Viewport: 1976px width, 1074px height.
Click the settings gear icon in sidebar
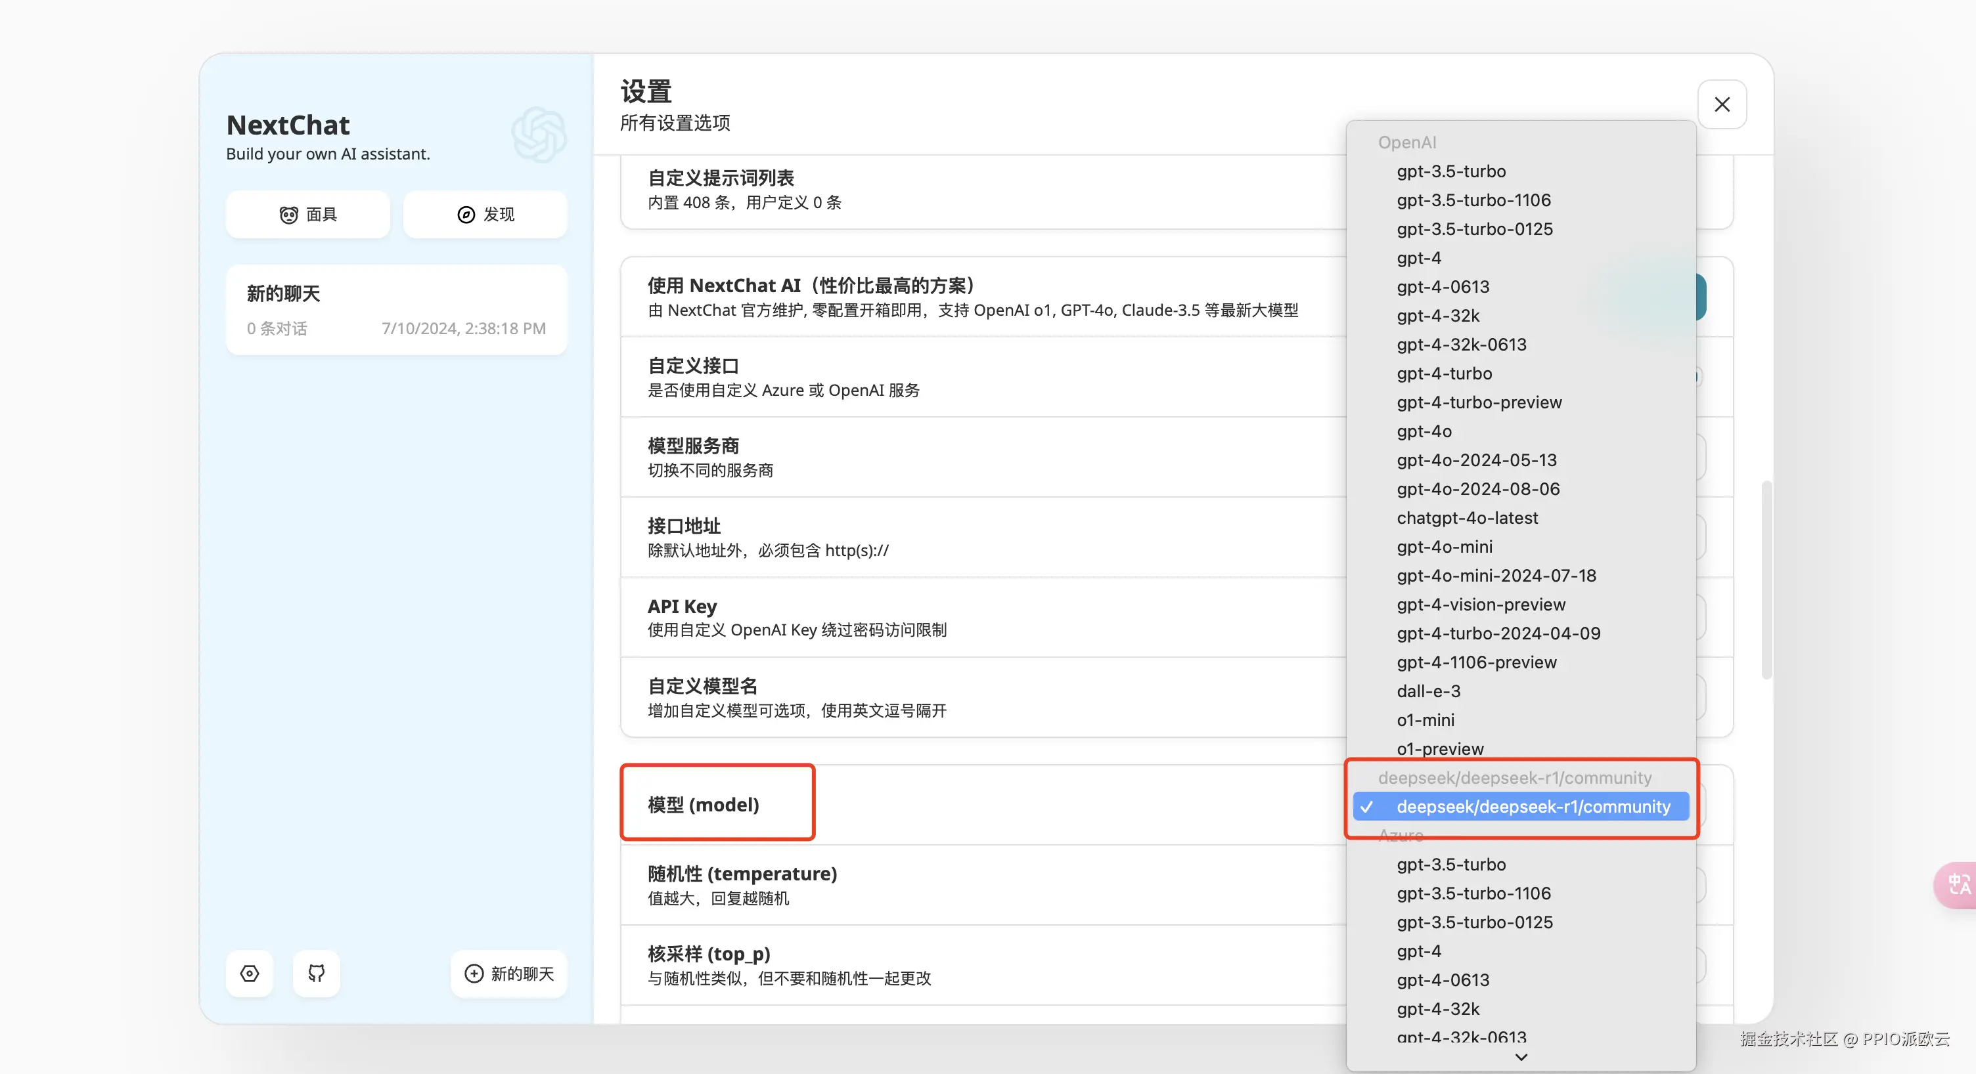(x=250, y=974)
